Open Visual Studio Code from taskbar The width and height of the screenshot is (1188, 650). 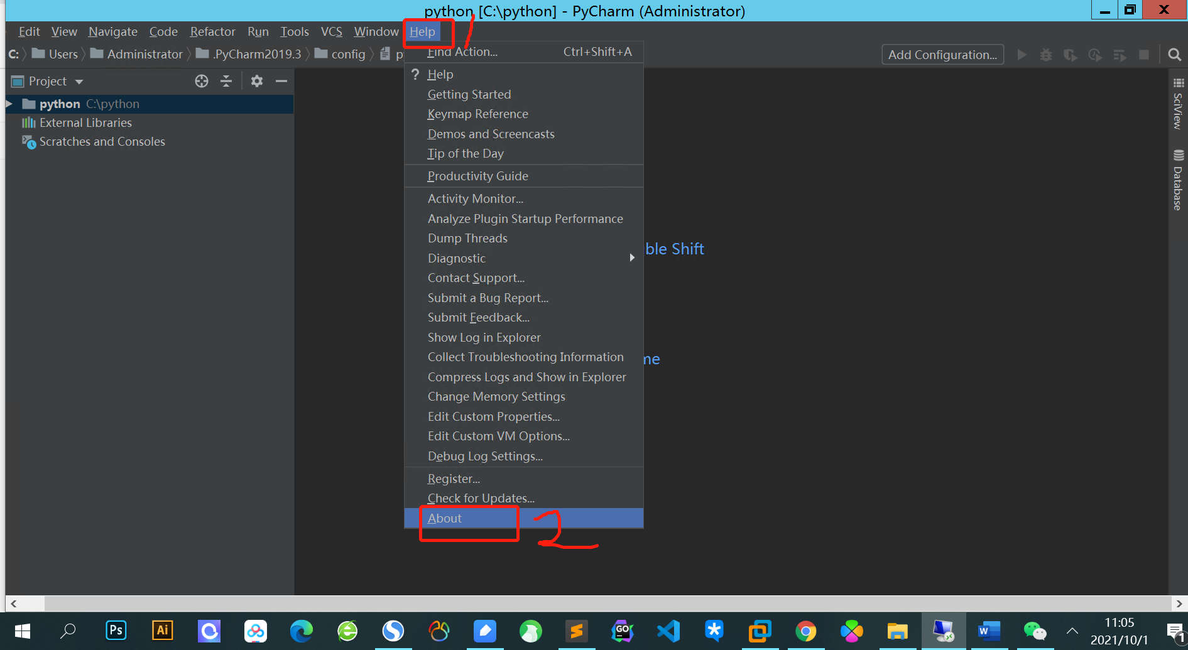(x=668, y=631)
